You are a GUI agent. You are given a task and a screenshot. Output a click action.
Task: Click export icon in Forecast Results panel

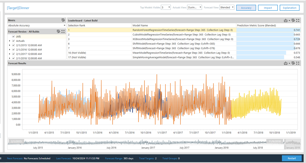click(x=286, y=63)
